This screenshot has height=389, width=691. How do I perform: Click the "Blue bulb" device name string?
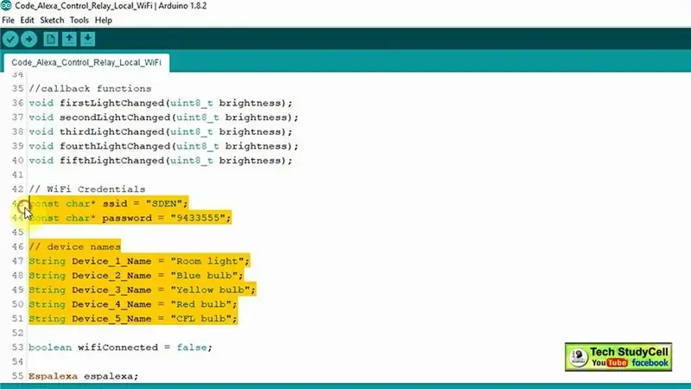coord(204,276)
